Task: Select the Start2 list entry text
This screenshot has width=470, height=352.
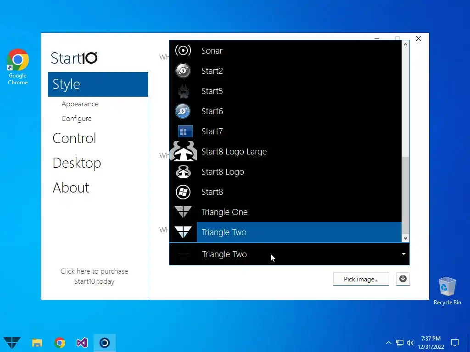Action: click(212, 71)
